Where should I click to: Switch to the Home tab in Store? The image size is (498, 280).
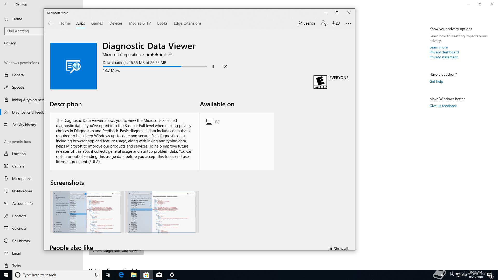point(65,23)
